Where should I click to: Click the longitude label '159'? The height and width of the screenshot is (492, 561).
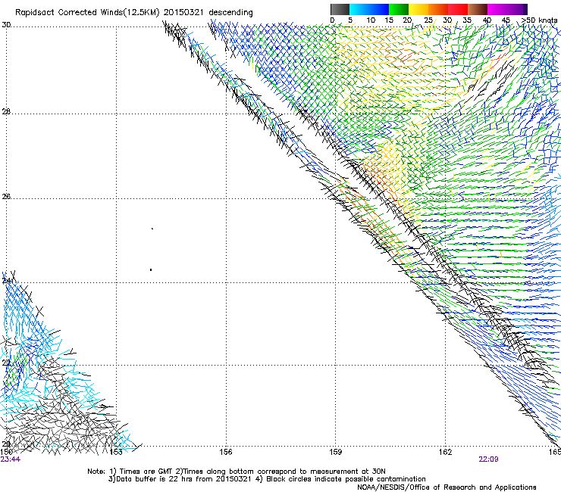point(336,452)
